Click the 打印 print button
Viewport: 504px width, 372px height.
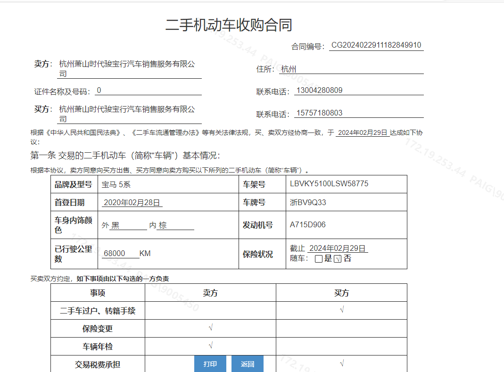click(x=210, y=364)
